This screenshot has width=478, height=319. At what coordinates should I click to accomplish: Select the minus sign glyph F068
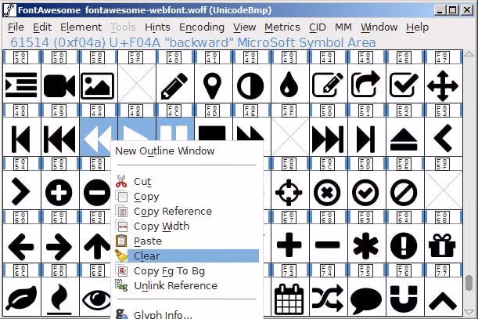tap(328, 245)
